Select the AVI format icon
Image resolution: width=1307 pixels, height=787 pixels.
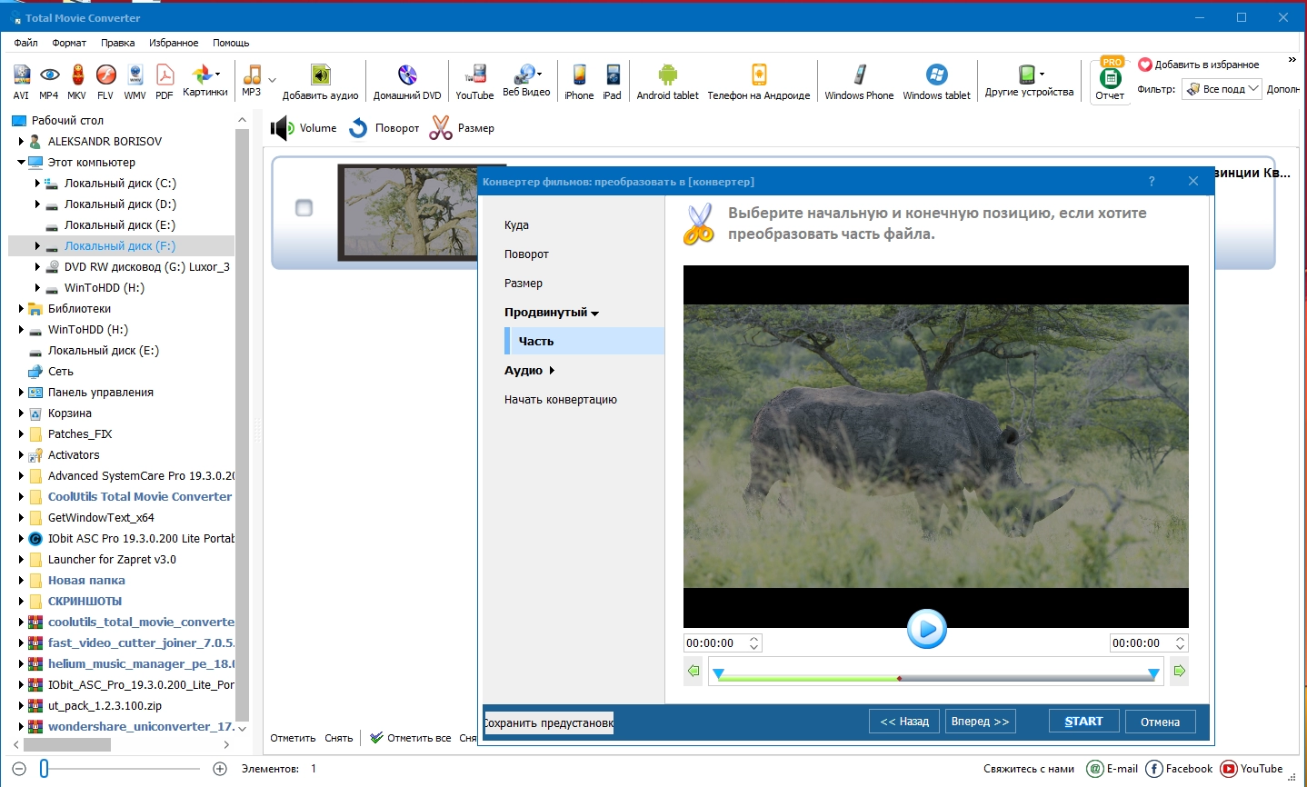[x=22, y=81]
